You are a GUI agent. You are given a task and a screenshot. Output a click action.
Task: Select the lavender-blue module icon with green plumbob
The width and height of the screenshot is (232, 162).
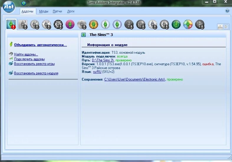[x=117, y=24]
